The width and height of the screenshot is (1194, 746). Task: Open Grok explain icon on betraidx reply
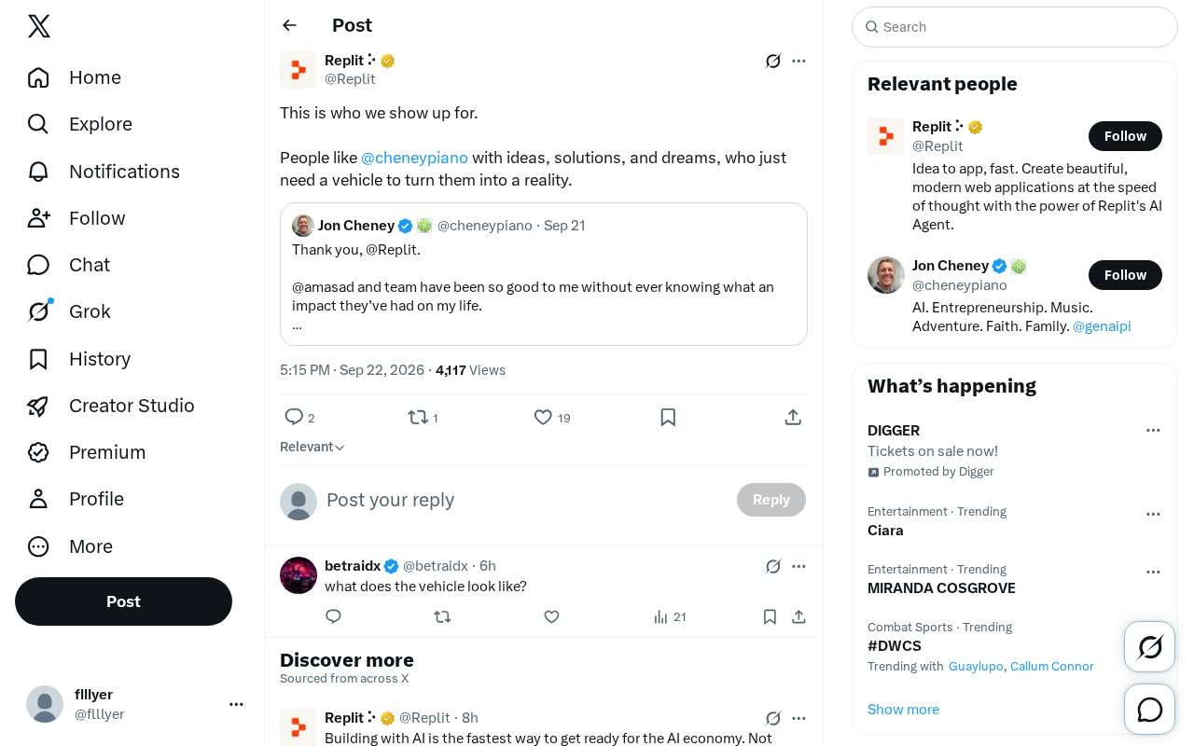tap(773, 566)
